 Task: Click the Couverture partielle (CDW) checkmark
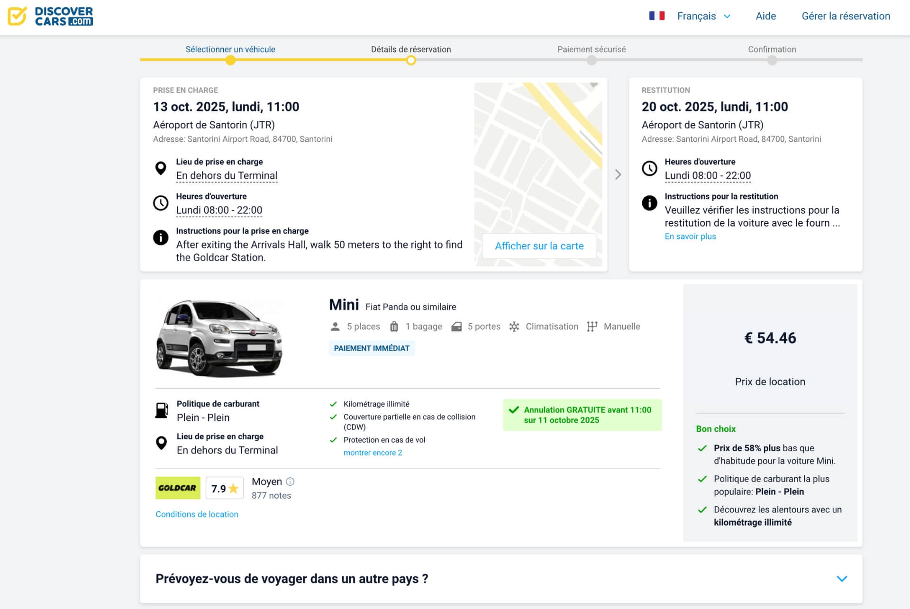tap(333, 417)
